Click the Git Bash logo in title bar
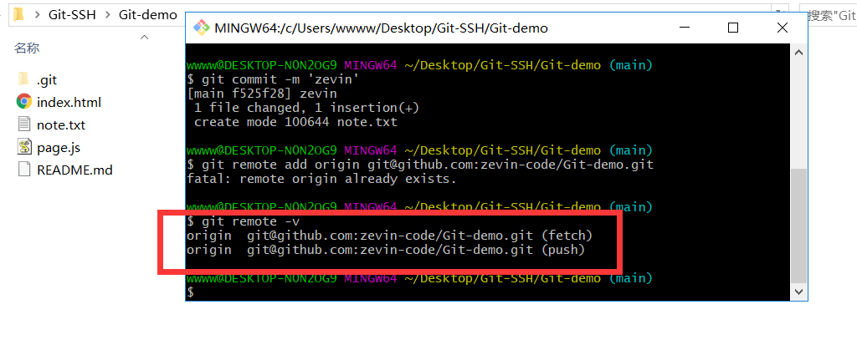Image resolution: width=857 pixels, height=340 pixels. 201,28
